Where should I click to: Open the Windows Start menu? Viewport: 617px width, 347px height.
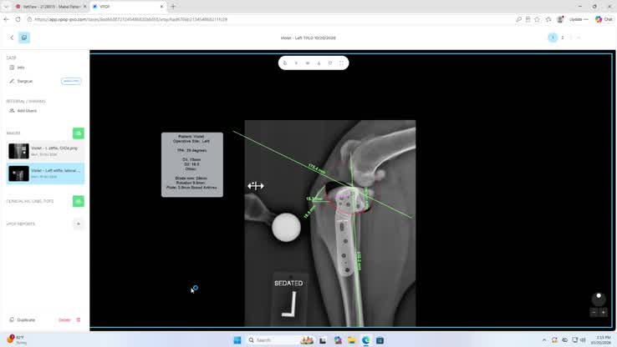pos(237,340)
